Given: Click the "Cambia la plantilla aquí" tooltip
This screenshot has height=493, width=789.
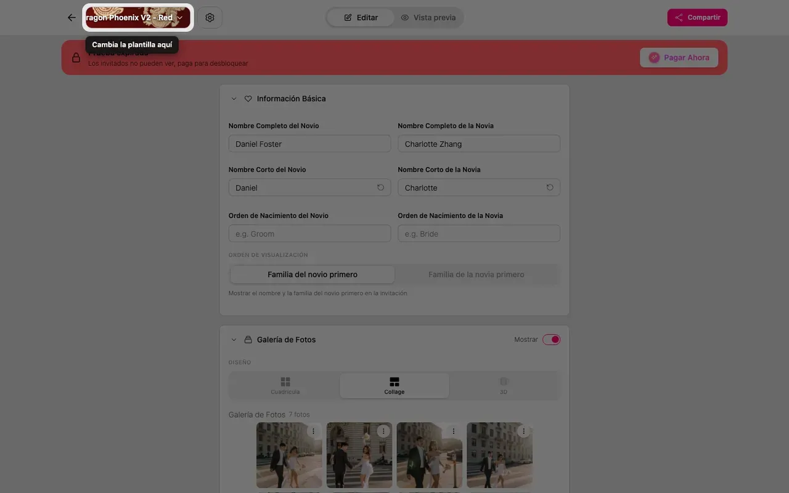Looking at the screenshot, I should click(x=132, y=45).
